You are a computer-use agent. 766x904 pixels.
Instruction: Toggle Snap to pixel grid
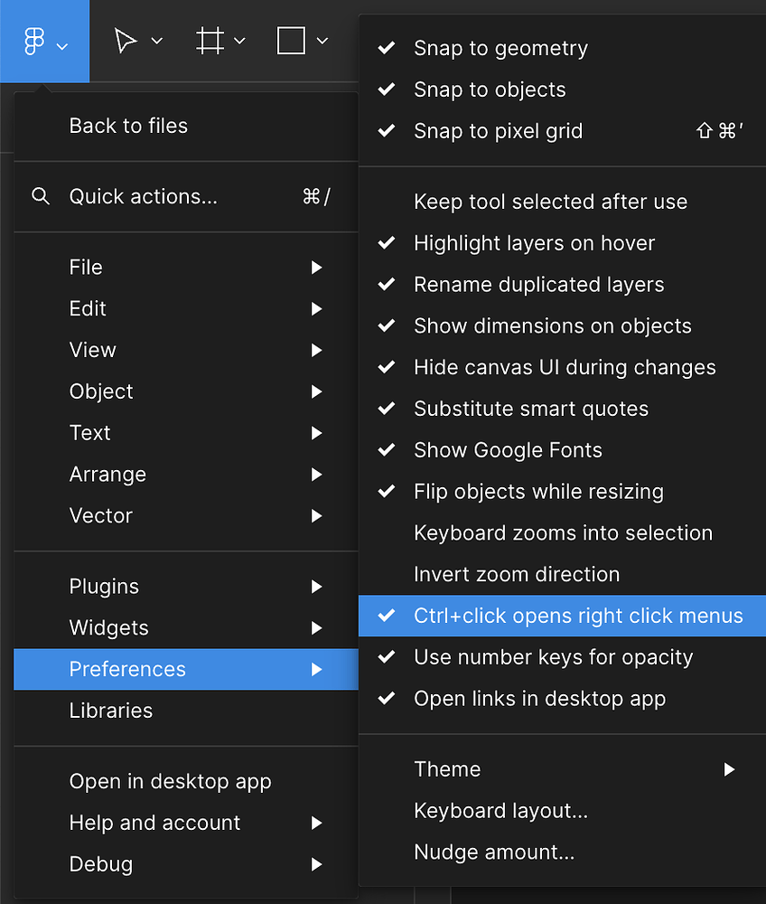pos(498,131)
